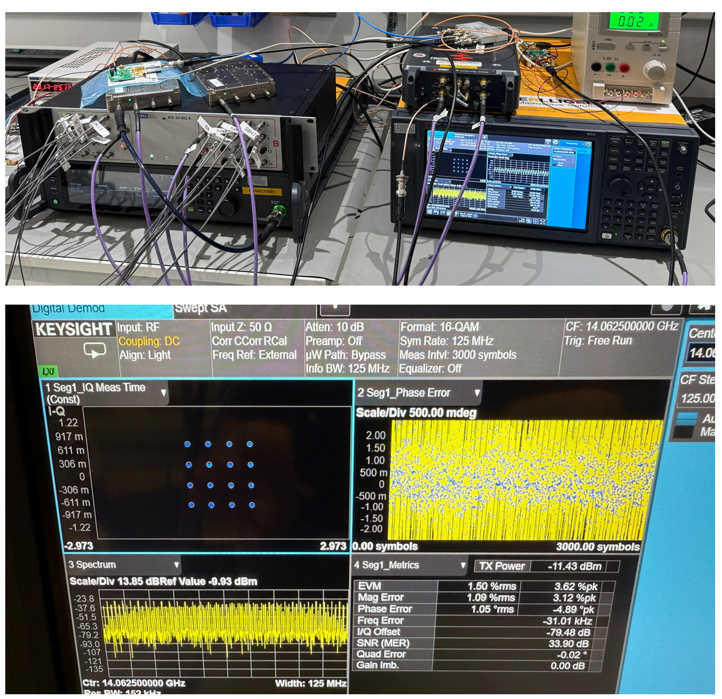
Task: Open the Seg1_IQ Meas Time window dropdown
Action: pyautogui.click(x=164, y=393)
